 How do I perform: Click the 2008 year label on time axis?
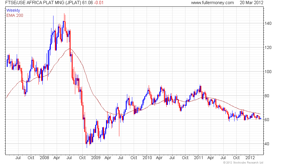[44, 158]
